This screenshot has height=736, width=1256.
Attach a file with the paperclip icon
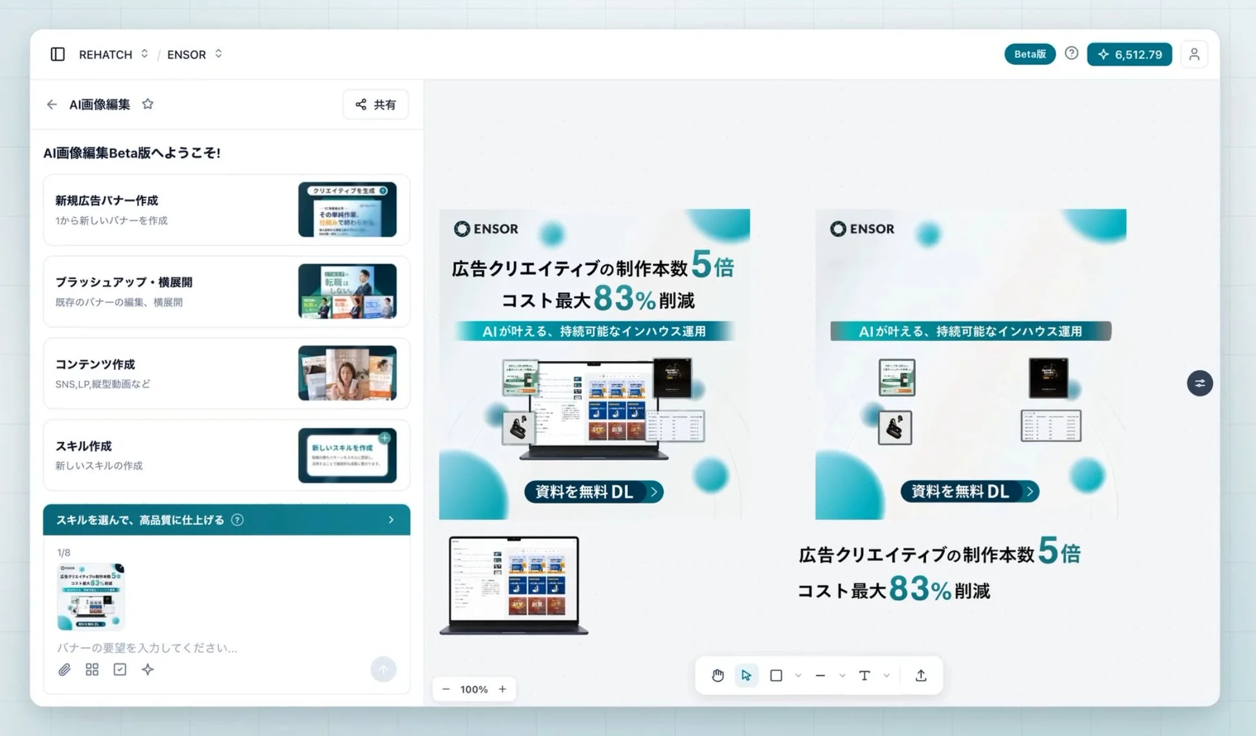(x=64, y=670)
